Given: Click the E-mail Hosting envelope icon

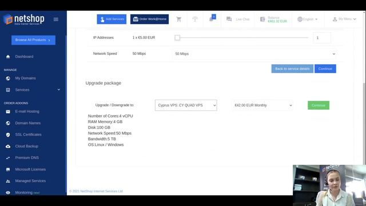Looking at the screenshot, I should click(x=8, y=112).
